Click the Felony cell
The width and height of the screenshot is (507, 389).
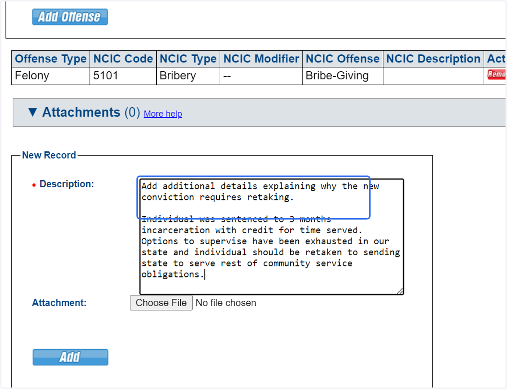pyautogui.click(x=51, y=76)
